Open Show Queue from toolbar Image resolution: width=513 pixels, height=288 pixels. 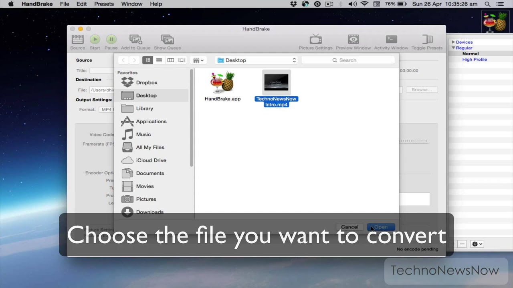pos(168,39)
